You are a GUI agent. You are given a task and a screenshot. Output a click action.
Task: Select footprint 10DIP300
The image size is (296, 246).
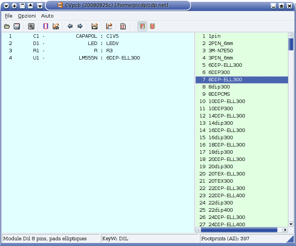pos(242,108)
